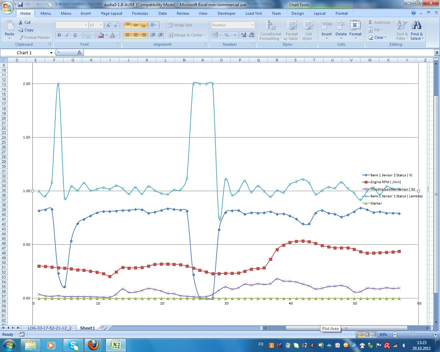Switch to the LOG-33-17-52-21-12_2 sheet tab

[x=49, y=328]
